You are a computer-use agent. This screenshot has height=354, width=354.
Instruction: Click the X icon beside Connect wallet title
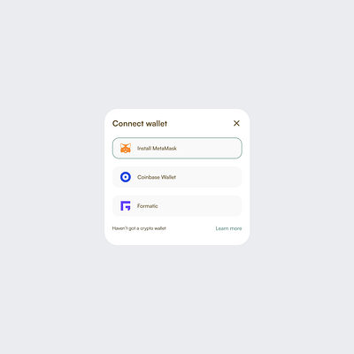click(236, 123)
